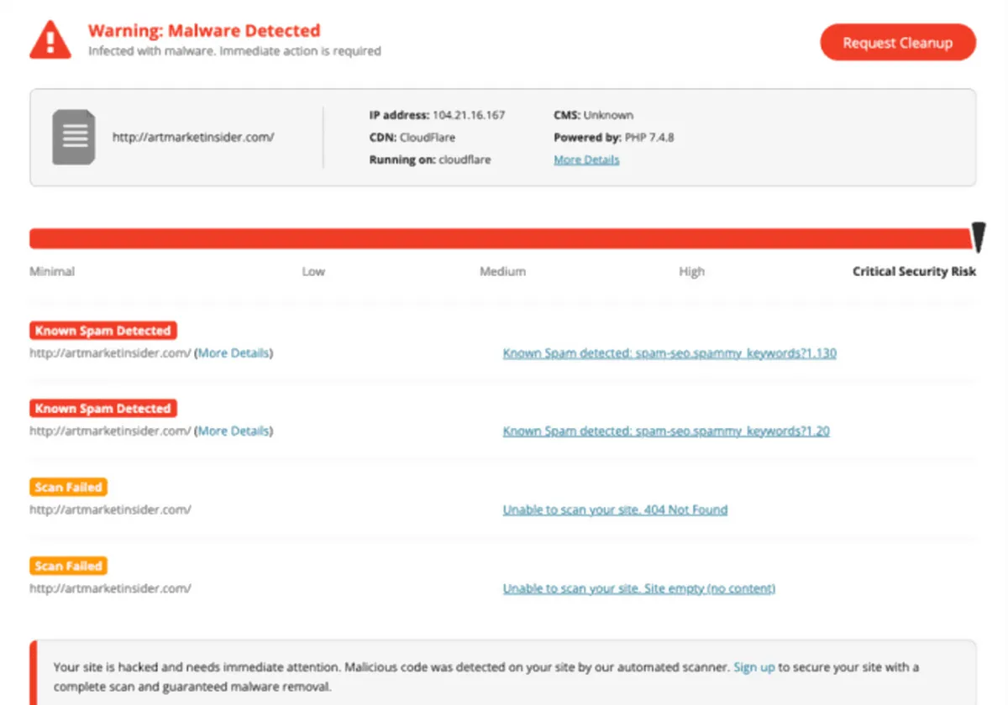Select the Critical Security Risk label
This screenshot has height=705, width=1008.
914,272
